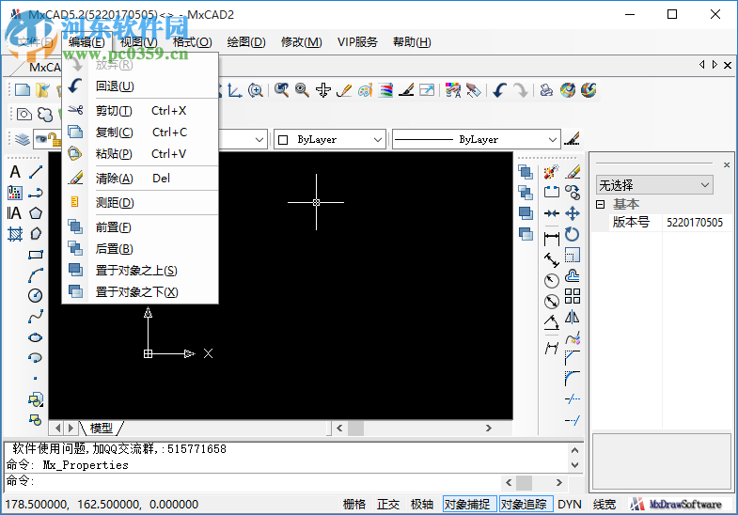This screenshot has width=738, height=515.
Task: Choose 剪切(T) from the edit menu
Action: pyautogui.click(x=140, y=111)
